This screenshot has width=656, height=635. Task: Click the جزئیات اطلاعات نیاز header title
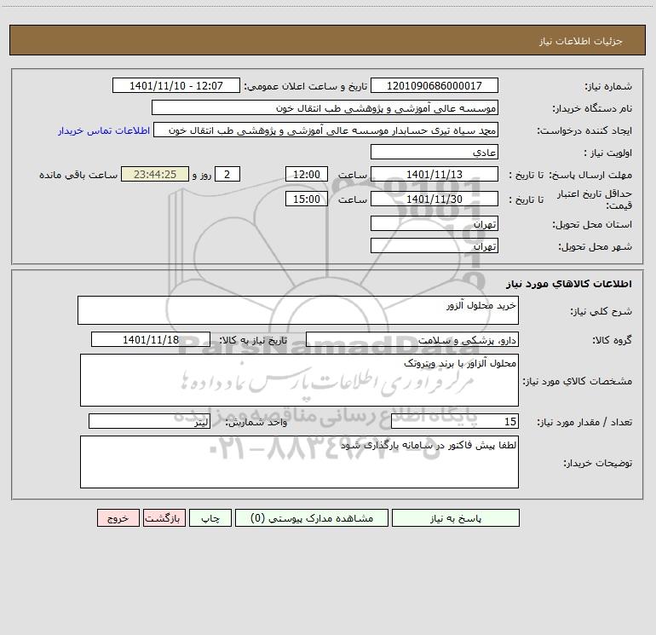click(581, 41)
